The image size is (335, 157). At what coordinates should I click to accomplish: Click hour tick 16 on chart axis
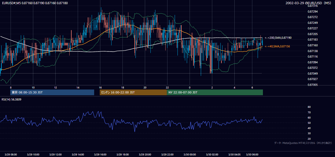tap(100, 87)
